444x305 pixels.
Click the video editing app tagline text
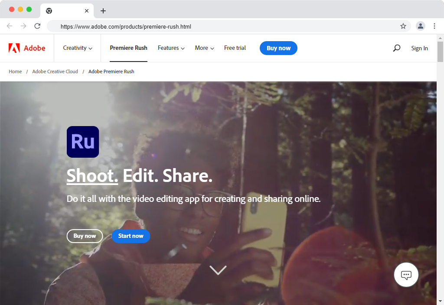tap(193, 199)
